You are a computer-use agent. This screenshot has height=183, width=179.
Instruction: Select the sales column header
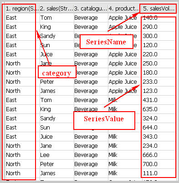click(56, 9)
